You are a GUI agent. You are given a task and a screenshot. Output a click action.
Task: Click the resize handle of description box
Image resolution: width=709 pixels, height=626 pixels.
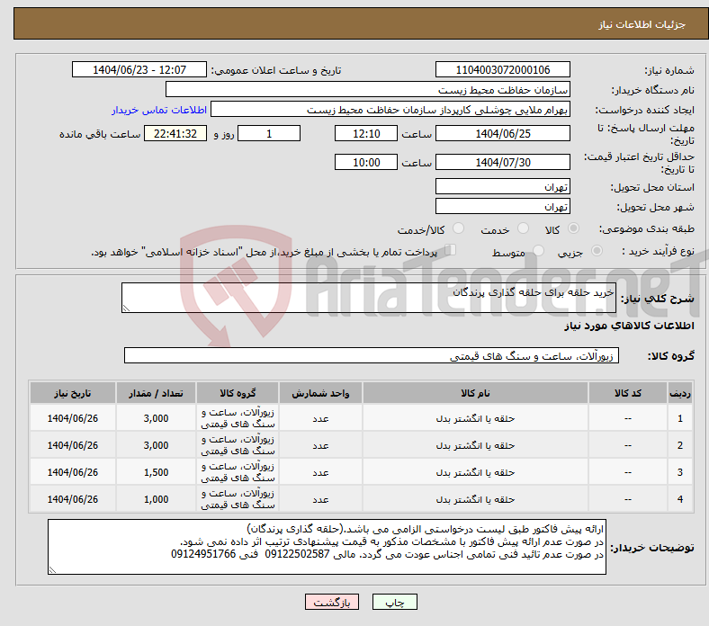(126, 309)
